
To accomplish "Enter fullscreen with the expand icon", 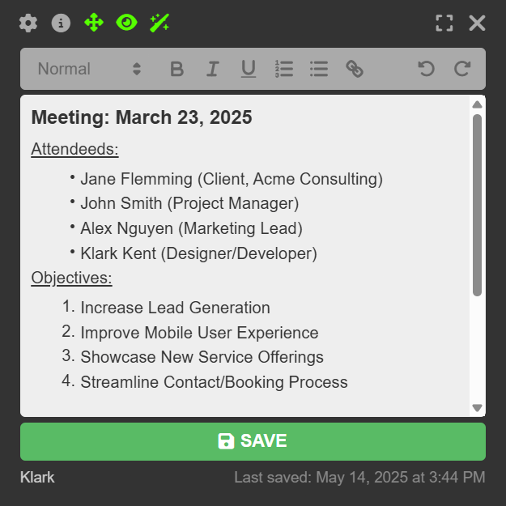I will click(444, 23).
